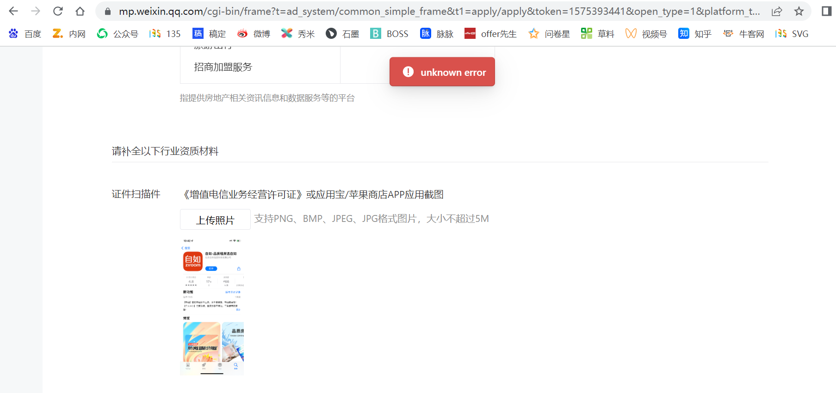The height and width of the screenshot is (393, 836).
Task: Open the 公众号 bookmark
Action: pyautogui.click(x=118, y=34)
